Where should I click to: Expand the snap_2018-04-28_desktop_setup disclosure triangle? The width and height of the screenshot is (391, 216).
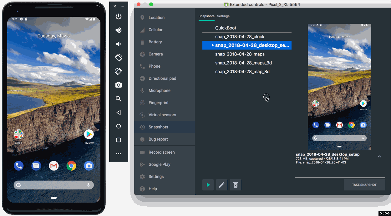coord(213,46)
